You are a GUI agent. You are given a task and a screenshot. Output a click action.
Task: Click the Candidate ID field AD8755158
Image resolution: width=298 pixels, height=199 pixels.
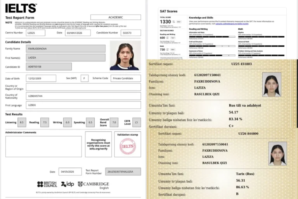(x=49, y=66)
